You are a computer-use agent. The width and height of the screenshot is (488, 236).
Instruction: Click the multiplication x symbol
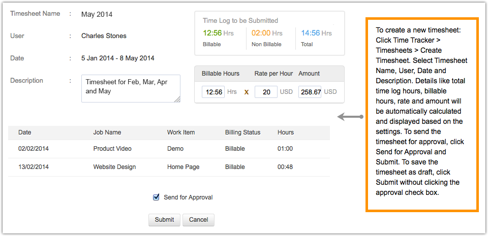tap(247, 92)
